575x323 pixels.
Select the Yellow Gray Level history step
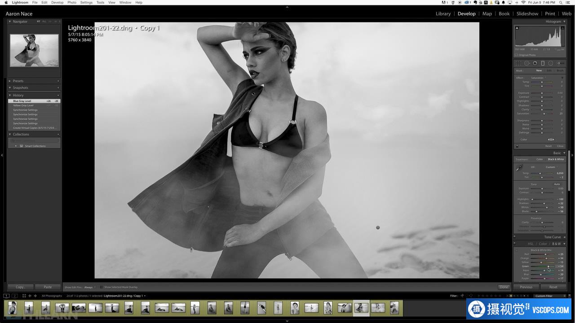tap(23, 105)
